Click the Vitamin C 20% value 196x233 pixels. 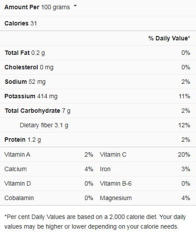point(184,154)
